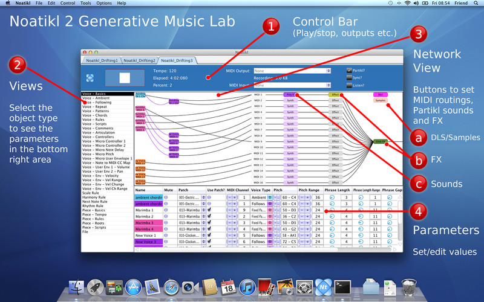This screenshot has width=484, height=302.
Task: Open Safari from the dock
Action: pos(171,288)
